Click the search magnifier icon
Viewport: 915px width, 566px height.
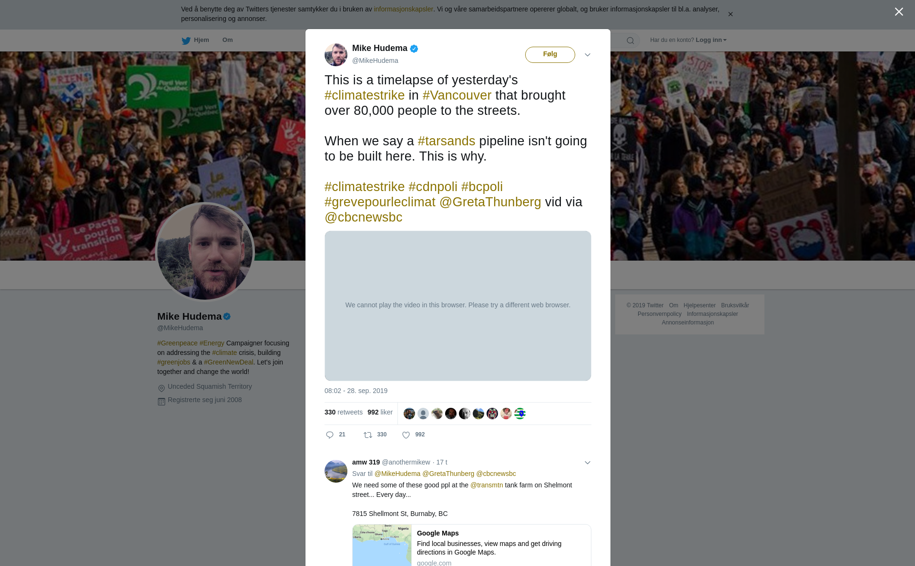tap(630, 40)
